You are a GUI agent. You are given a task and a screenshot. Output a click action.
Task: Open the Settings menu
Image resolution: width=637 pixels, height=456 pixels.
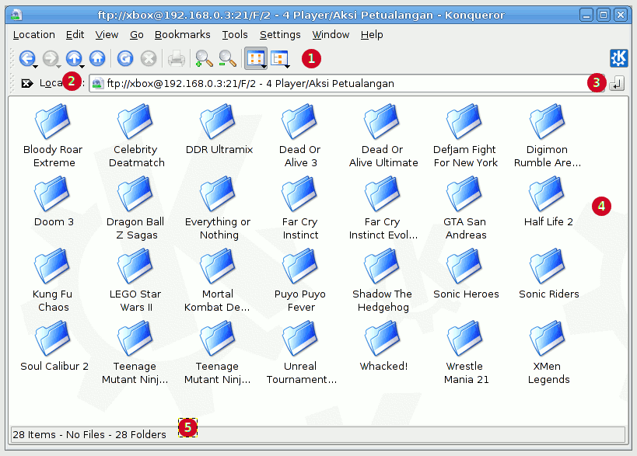[280, 35]
